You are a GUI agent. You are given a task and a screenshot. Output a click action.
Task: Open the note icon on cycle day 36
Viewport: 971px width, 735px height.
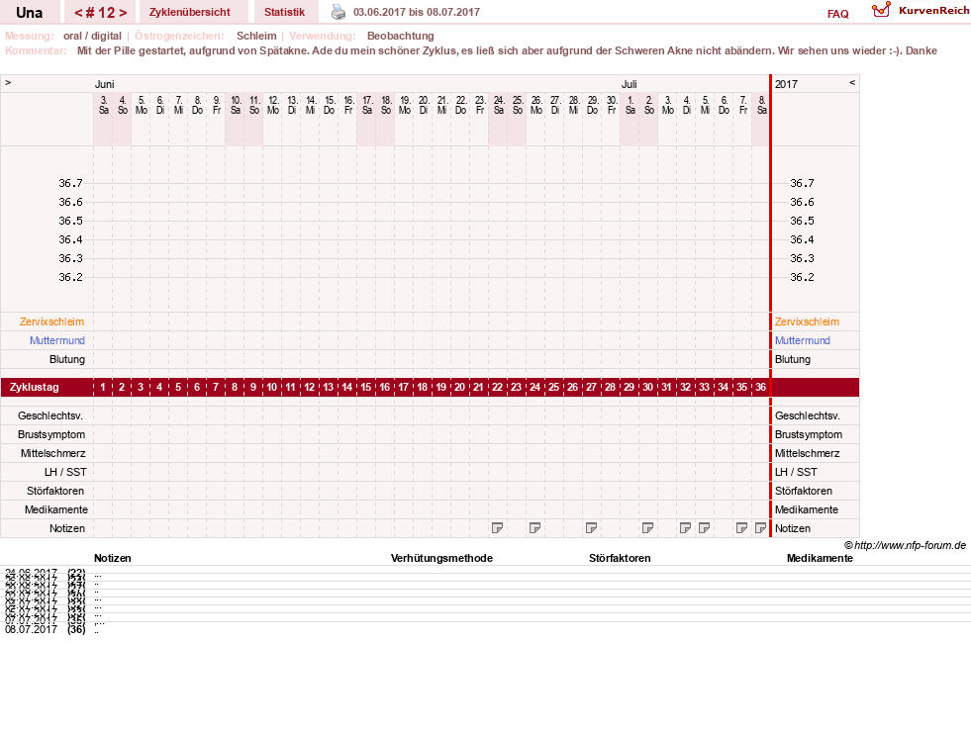760,527
